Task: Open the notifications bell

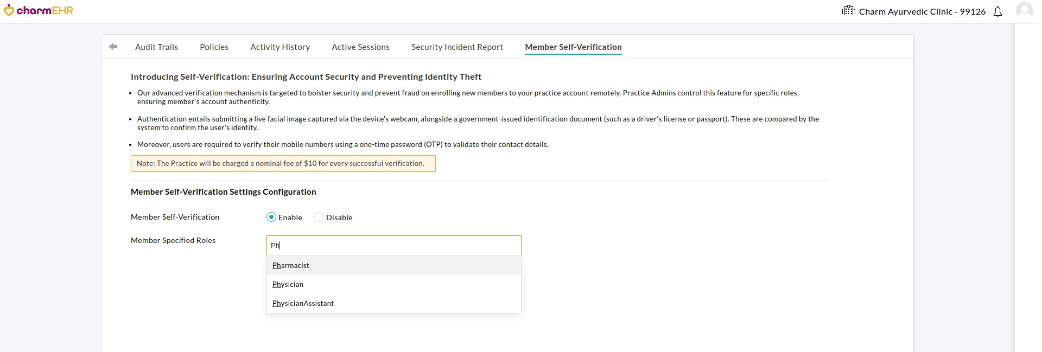Action: point(997,11)
